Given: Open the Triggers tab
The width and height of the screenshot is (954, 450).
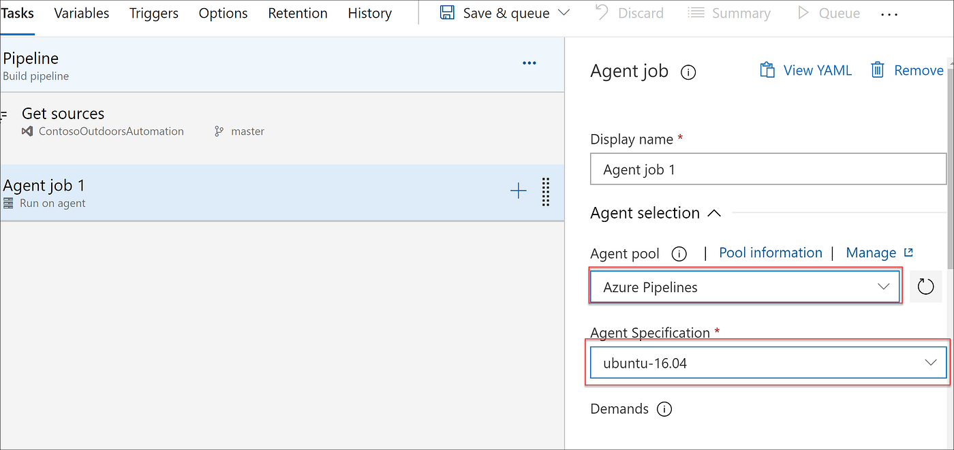Looking at the screenshot, I should pyautogui.click(x=154, y=13).
